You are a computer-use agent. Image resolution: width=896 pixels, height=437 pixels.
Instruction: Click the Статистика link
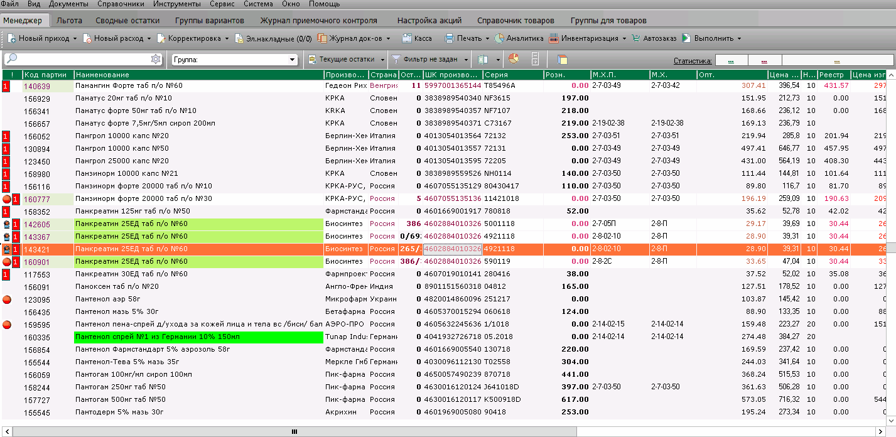[x=693, y=61]
